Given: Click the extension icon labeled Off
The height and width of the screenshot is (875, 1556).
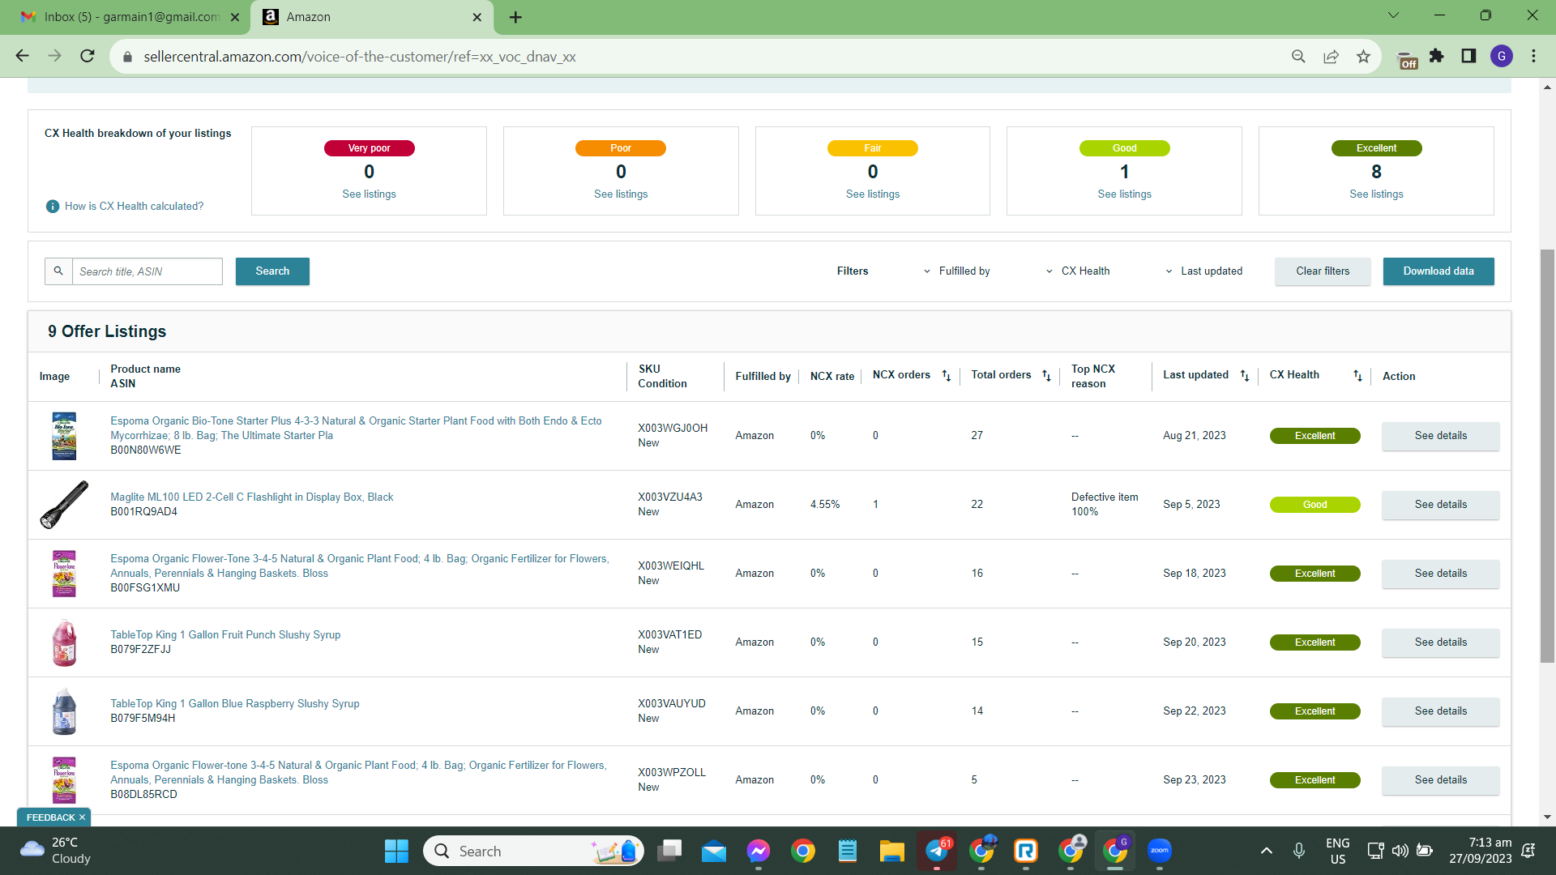Looking at the screenshot, I should [x=1407, y=60].
